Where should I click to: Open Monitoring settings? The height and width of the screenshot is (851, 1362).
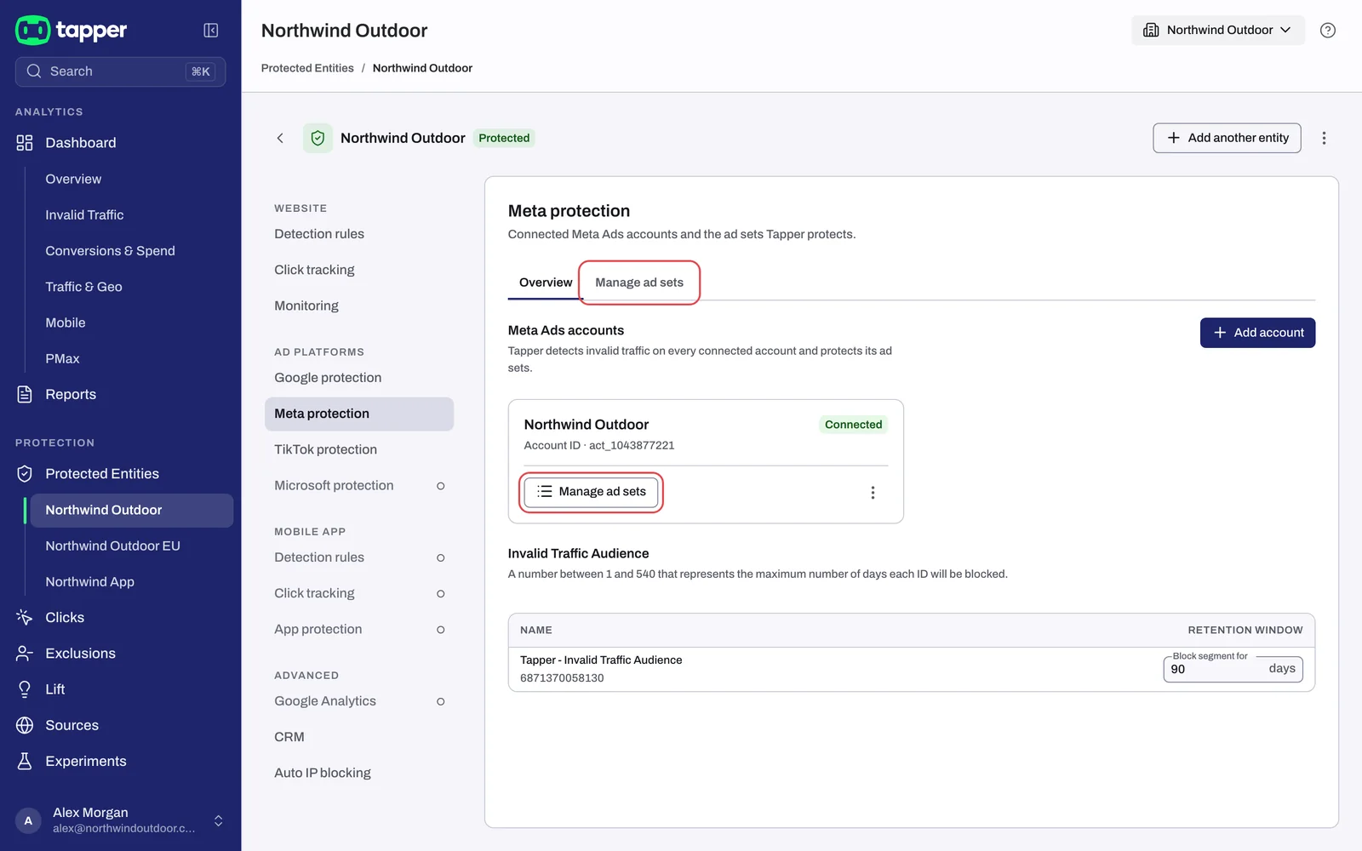306,306
